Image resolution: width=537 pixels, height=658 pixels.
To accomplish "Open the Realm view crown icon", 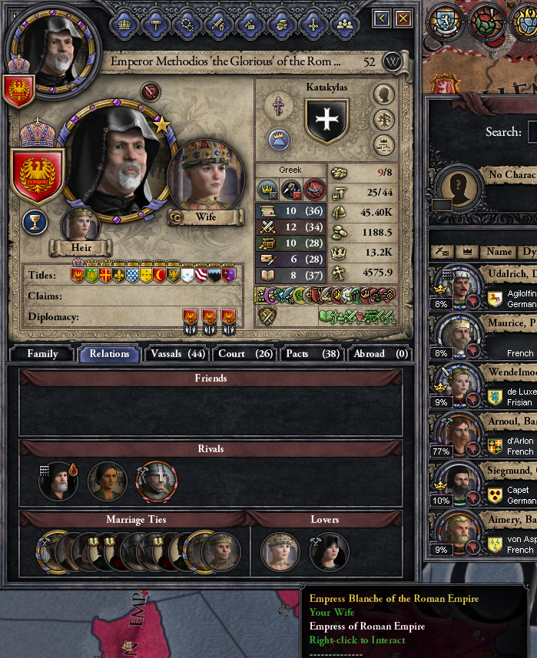I will point(124,25).
